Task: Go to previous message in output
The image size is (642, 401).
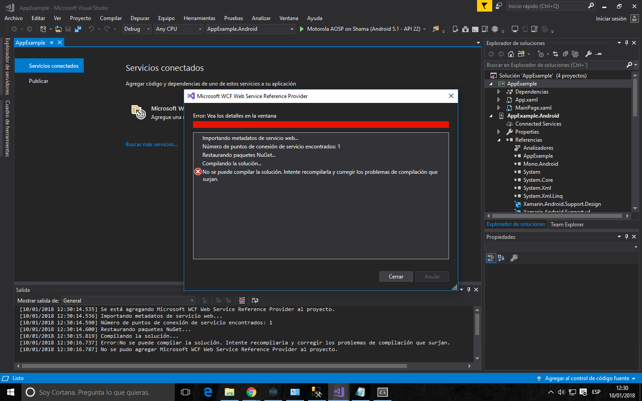Action: click(218, 300)
